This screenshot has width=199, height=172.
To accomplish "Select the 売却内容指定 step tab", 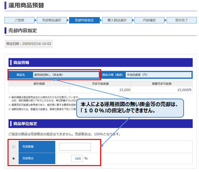I will (84, 20).
